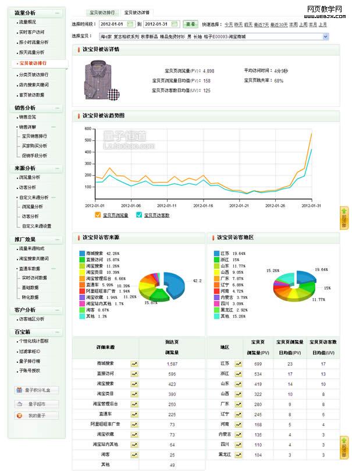
Task: Click the plaid shirt product thumbnail
Action: pyautogui.click(x=99, y=79)
